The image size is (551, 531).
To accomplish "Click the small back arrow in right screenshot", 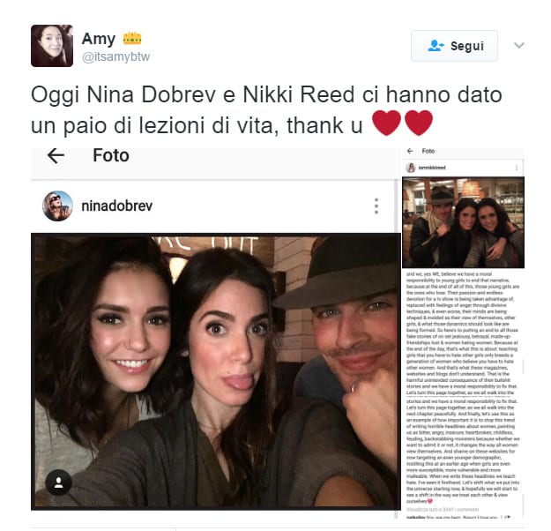I will (410, 151).
